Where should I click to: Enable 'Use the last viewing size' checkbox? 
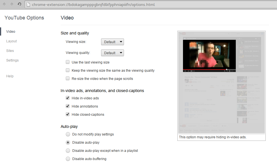click(67, 62)
